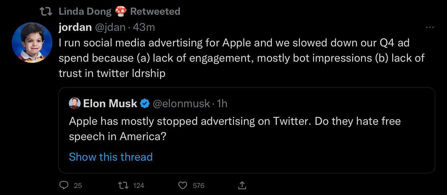This screenshot has width=447, height=195.
Task: Open Linda Dong's profile from retweet label
Action: 85,11
